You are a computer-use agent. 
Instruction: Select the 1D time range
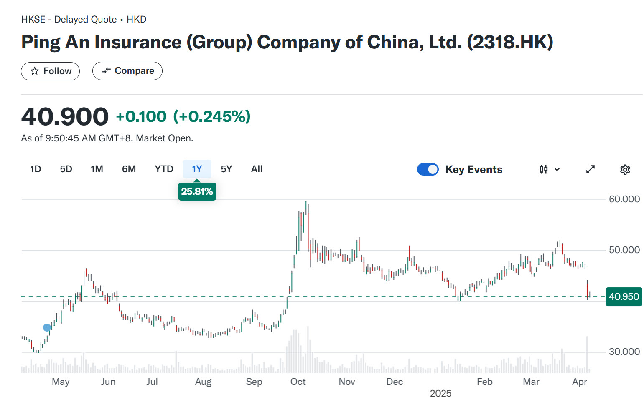(x=36, y=169)
